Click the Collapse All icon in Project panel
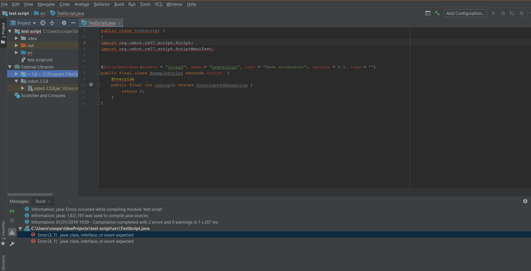Screen dimensions: 531x271 point(52,23)
